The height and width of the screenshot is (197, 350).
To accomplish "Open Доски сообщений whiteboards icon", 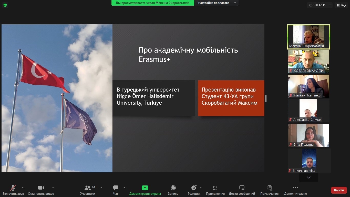I will coord(242,188).
